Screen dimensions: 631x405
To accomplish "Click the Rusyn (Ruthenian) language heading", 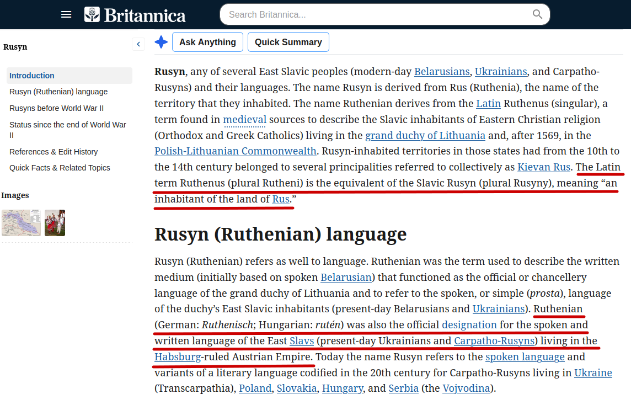I will pos(281,235).
